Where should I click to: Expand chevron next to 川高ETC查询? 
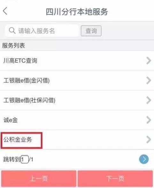coord(149,61)
